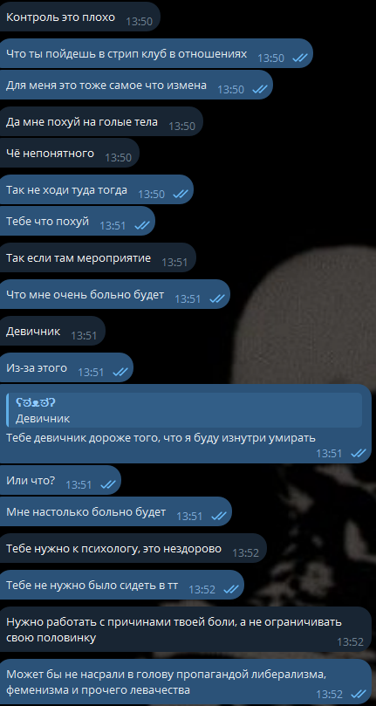Image resolution: width=376 pixels, height=706 pixels.
Task: Click the double-check on "Что мне очень больно будет"
Action: (x=217, y=298)
